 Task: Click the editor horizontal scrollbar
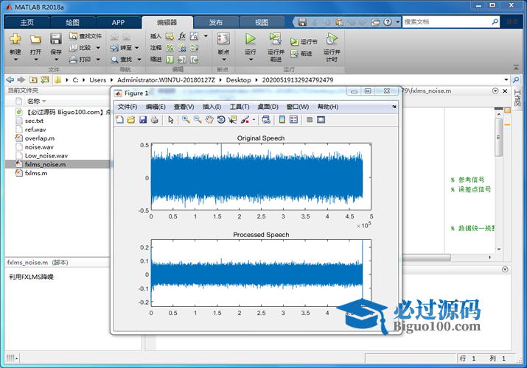[x=427, y=258]
